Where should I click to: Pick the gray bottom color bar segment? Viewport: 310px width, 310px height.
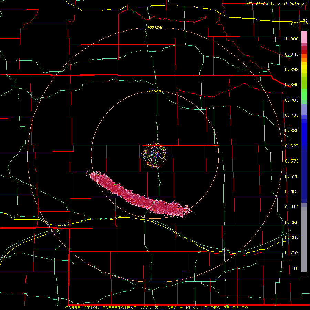[x=304, y=239]
